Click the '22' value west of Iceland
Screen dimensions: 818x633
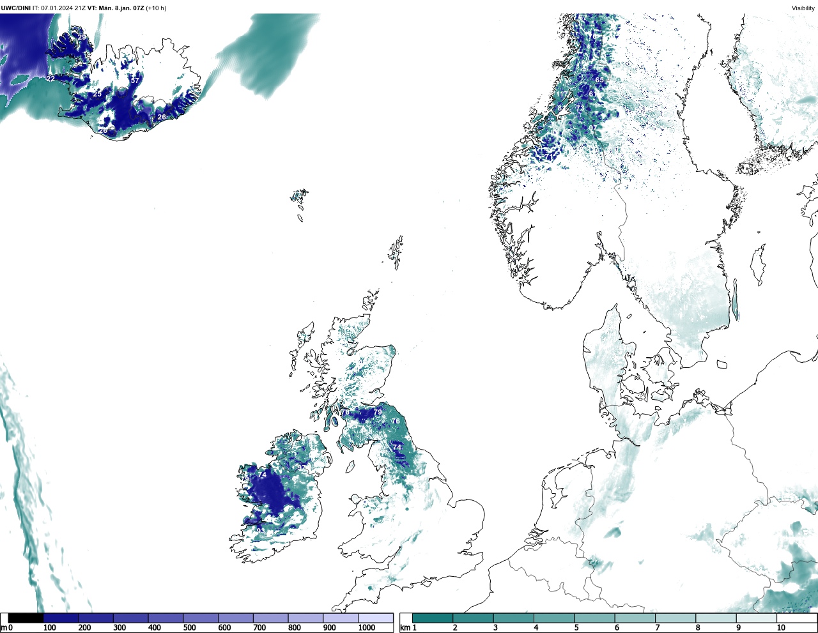pyautogui.click(x=50, y=79)
